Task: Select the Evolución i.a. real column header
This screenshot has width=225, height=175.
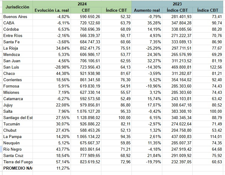Action: pyautogui.click(x=52, y=10)
